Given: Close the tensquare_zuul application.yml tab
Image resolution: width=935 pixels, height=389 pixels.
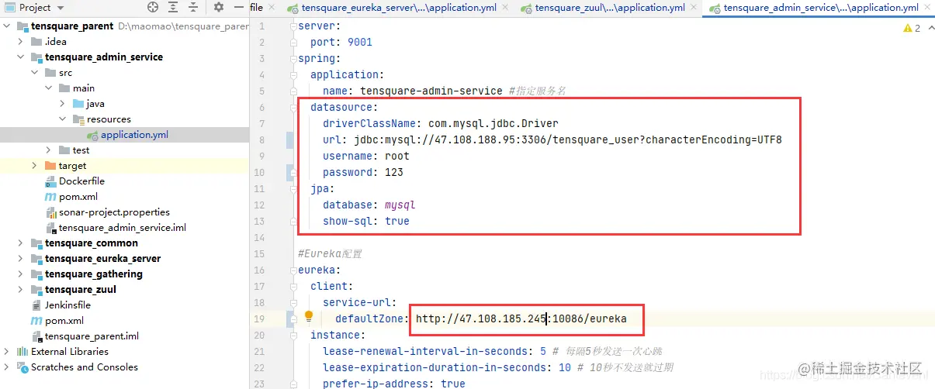Looking at the screenshot, I should click(694, 8).
